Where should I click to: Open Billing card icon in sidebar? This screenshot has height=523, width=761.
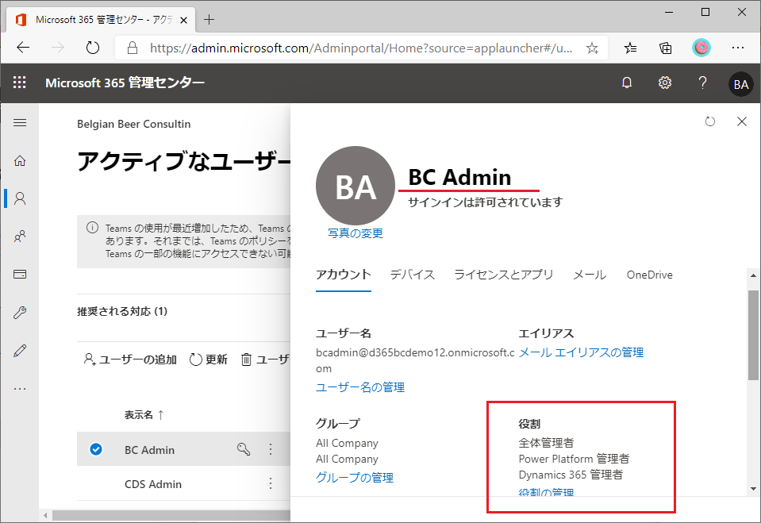point(20,275)
